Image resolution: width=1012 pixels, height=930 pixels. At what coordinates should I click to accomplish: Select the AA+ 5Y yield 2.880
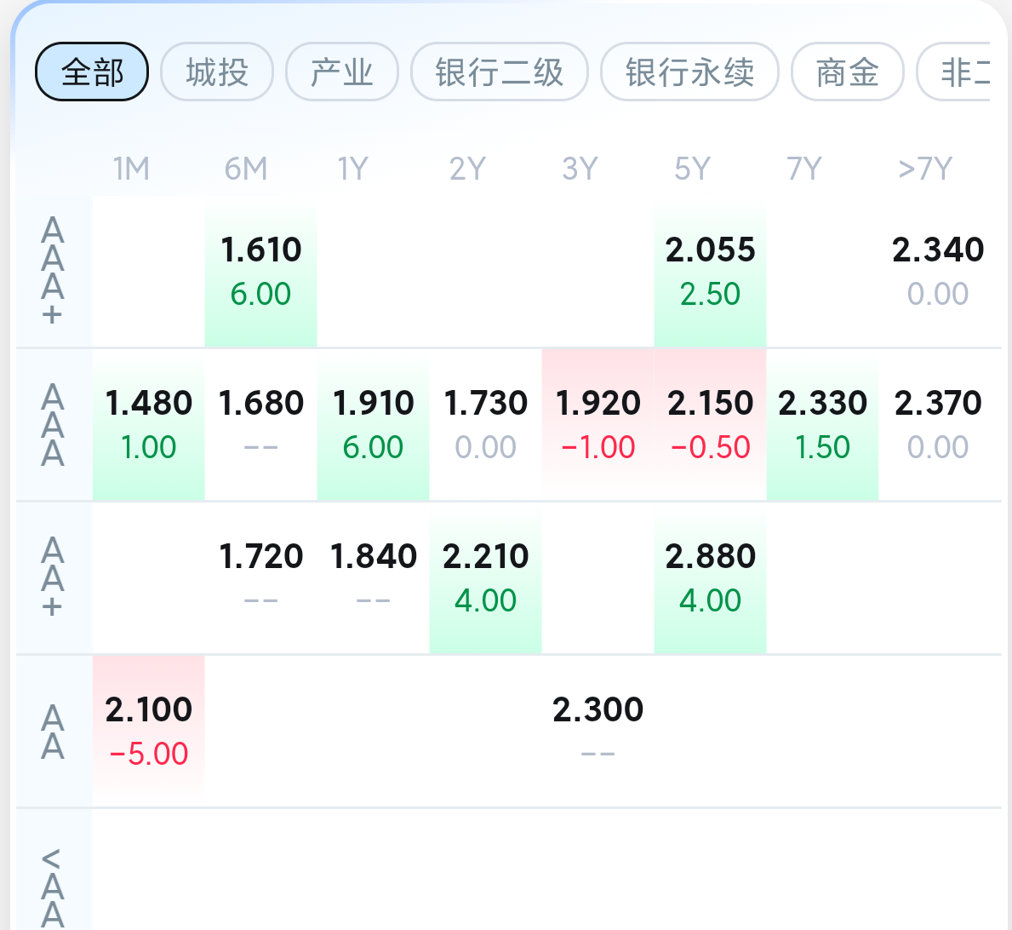pos(710,577)
